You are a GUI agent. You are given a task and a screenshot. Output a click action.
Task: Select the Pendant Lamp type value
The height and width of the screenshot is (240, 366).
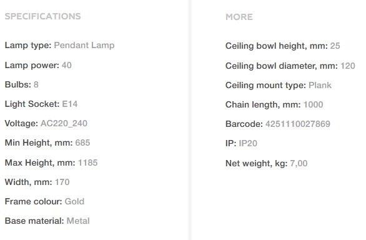(84, 46)
